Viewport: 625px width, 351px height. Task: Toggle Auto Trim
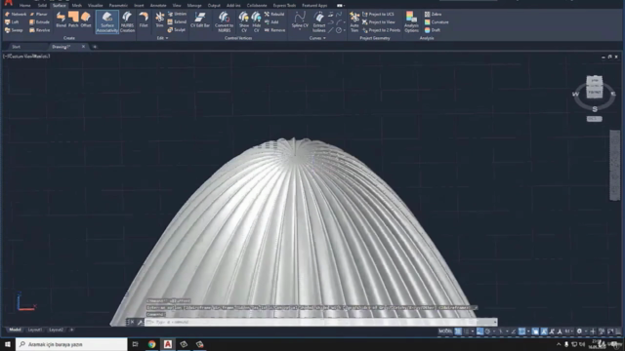pyautogui.click(x=354, y=21)
